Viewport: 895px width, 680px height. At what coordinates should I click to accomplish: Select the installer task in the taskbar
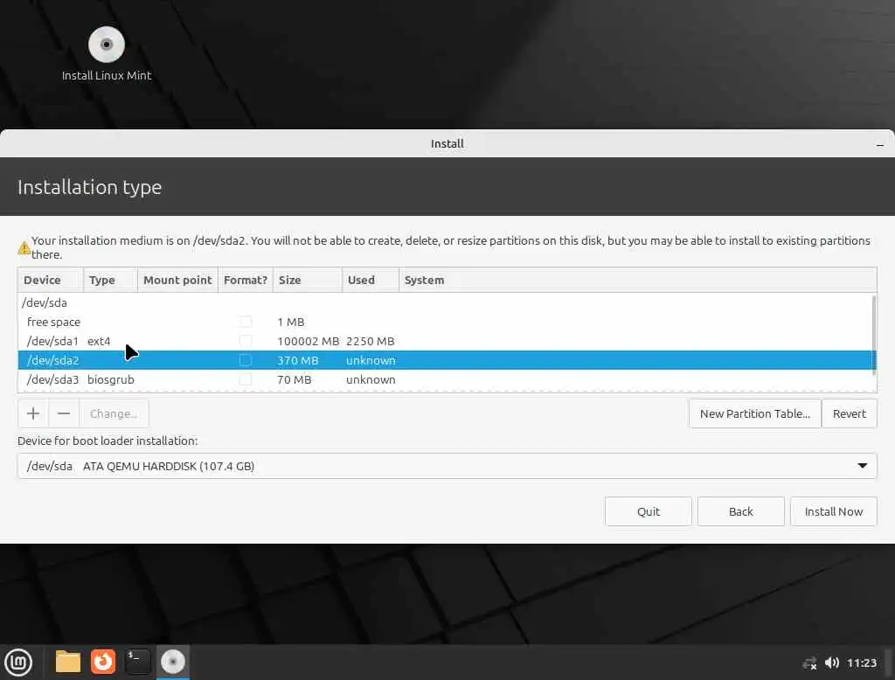coord(173,662)
